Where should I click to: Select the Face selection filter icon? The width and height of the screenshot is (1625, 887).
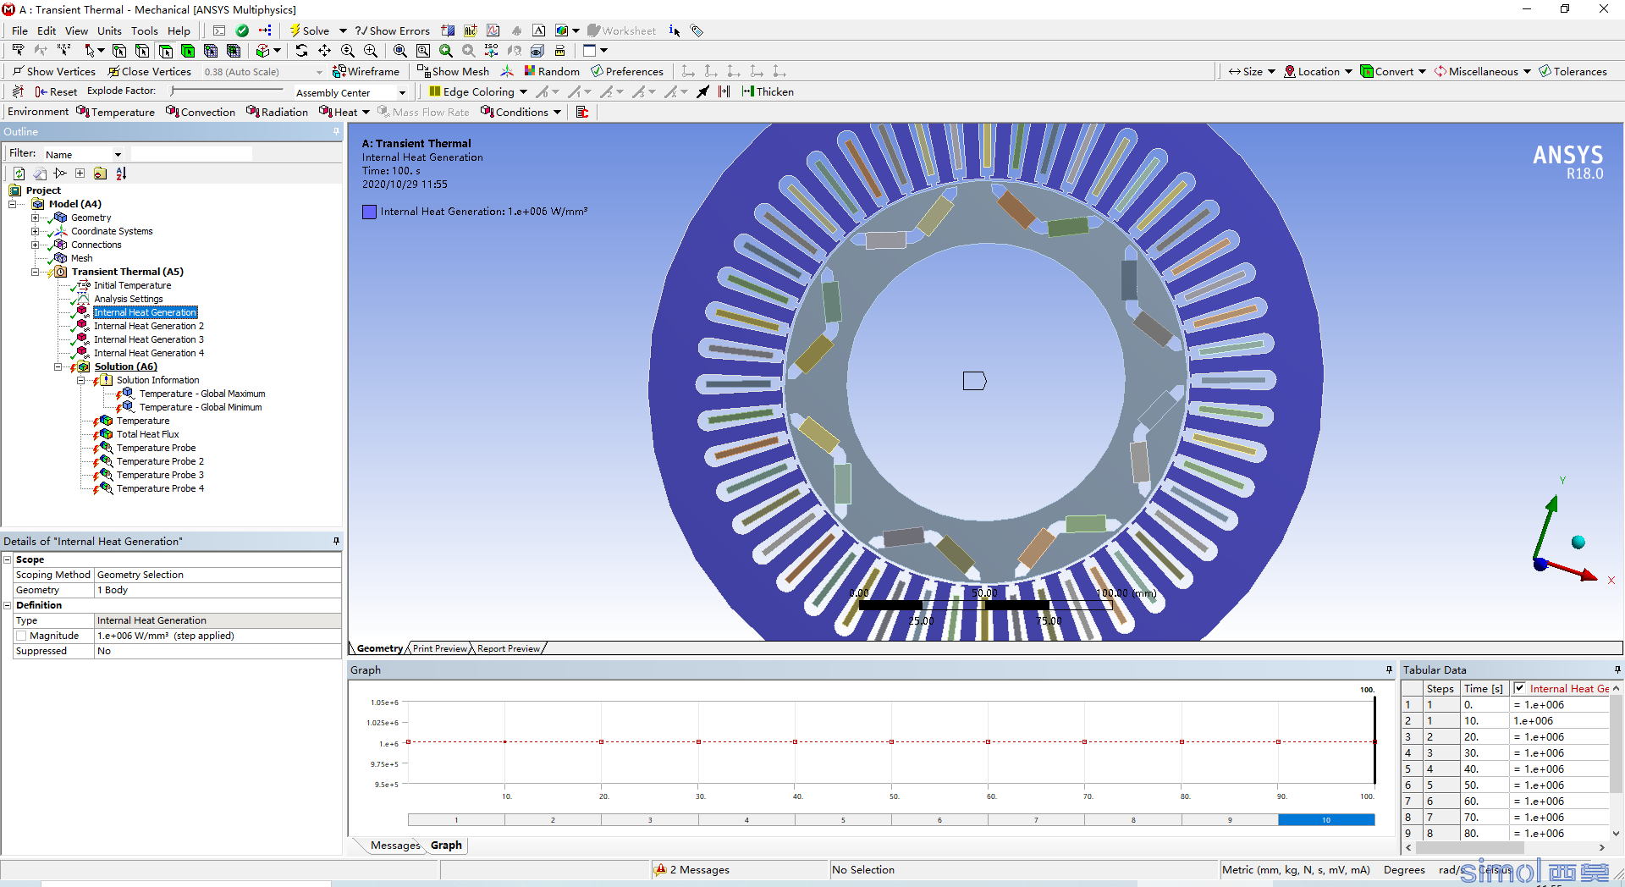pyautogui.click(x=165, y=51)
